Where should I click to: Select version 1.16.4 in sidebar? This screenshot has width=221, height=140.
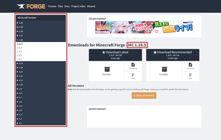(x=19, y=48)
